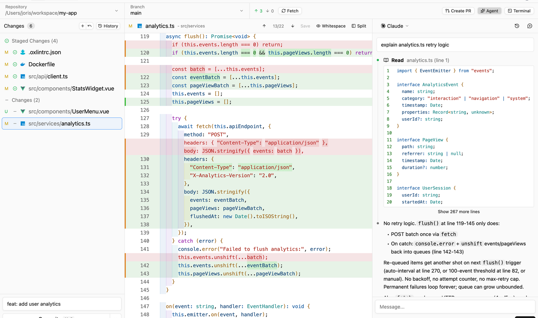Stage all changes with the plus icon
This screenshot has width=538, height=318.
83,26
